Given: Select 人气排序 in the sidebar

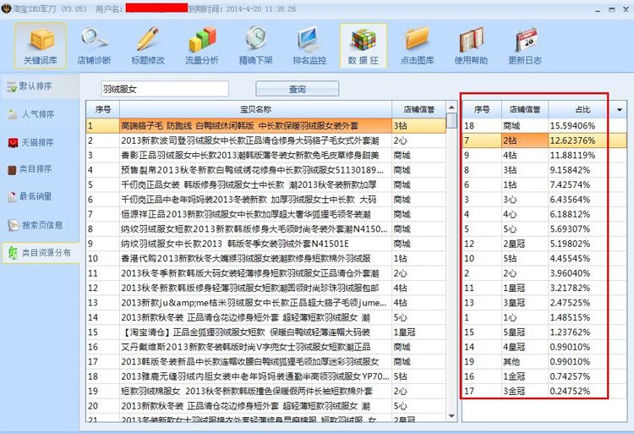Looking at the screenshot, I should point(40,114).
